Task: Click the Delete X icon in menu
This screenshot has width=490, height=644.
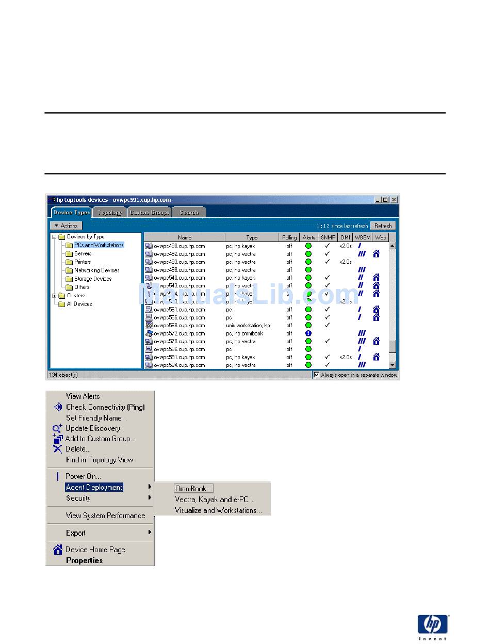Action: 57,449
